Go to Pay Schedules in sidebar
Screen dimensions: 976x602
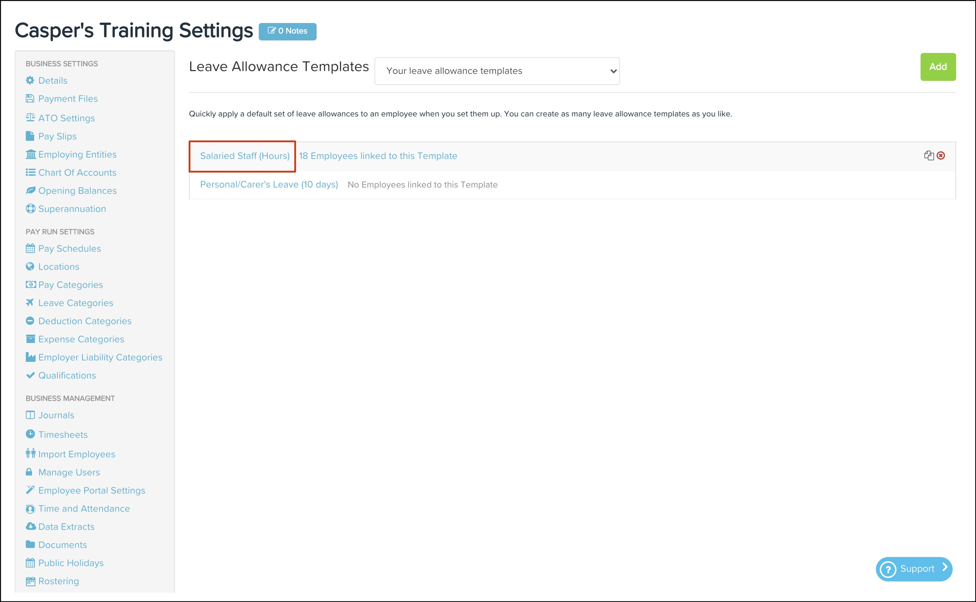[x=69, y=249]
